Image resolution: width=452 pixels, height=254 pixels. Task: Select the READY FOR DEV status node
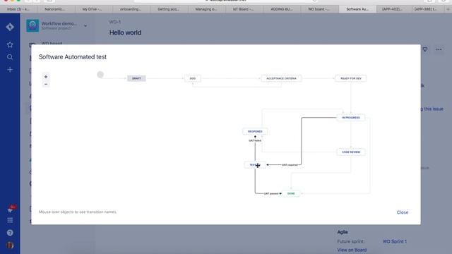(x=351, y=78)
